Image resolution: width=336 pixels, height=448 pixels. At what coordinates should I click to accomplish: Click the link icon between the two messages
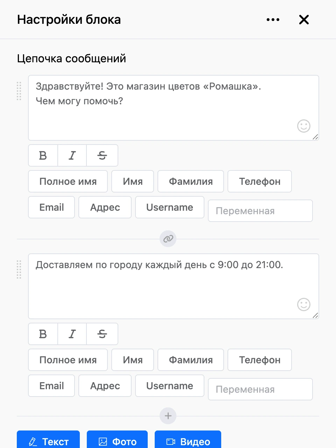(x=168, y=239)
